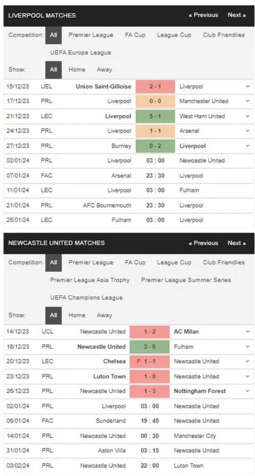Expand the Liverpool vs Manchester United row chevron
255x476 pixels.
coord(248,101)
